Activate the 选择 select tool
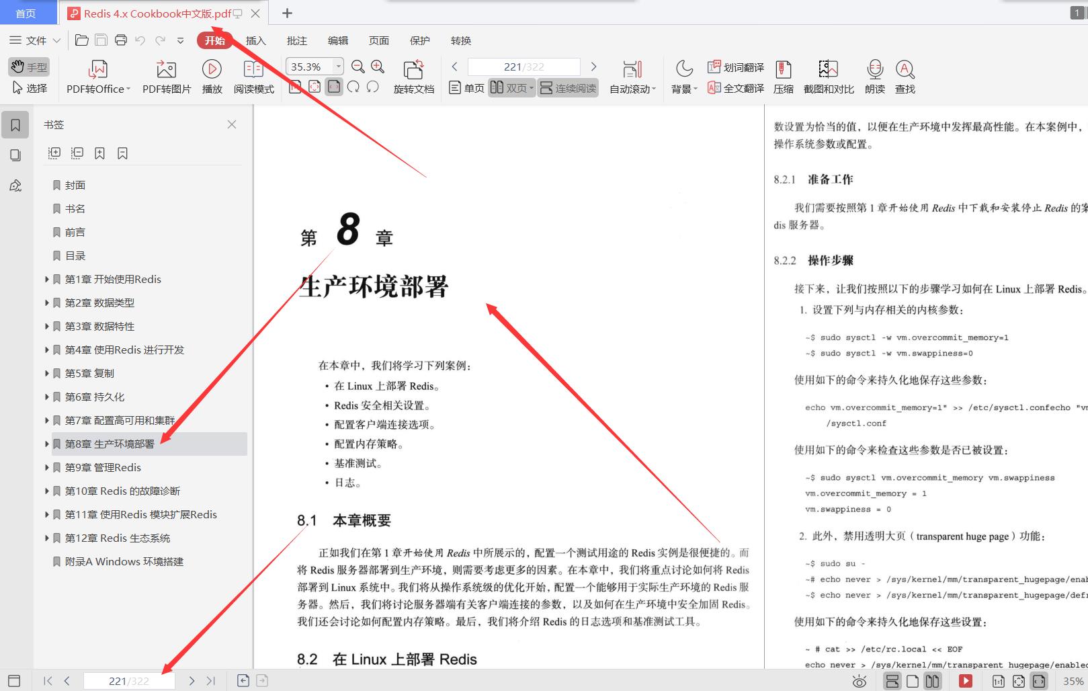 coord(29,88)
